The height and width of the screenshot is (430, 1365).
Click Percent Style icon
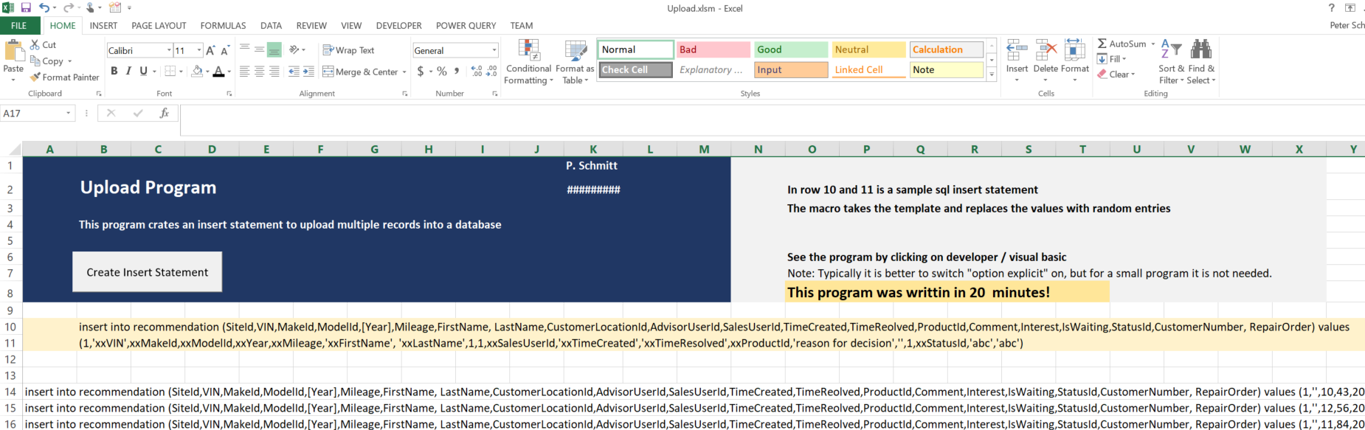click(442, 72)
